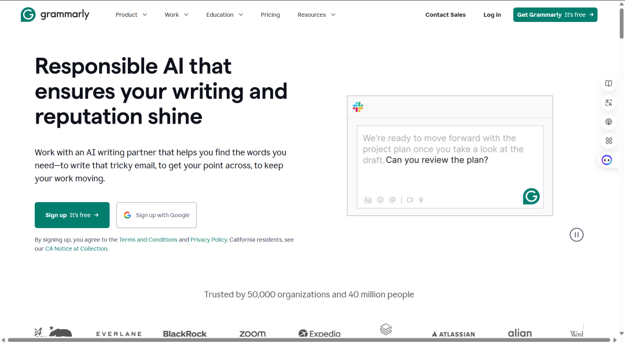Open the book reader sidebar icon
The image size is (625, 343).
tap(608, 84)
